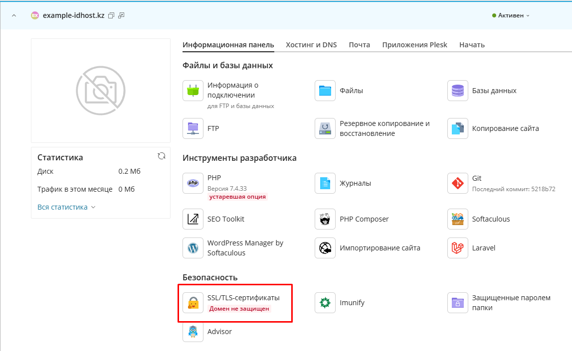The width and height of the screenshot is (572, 351).
Task: Click the WordPress Manager icon
Action: click(x=193, y=248)
